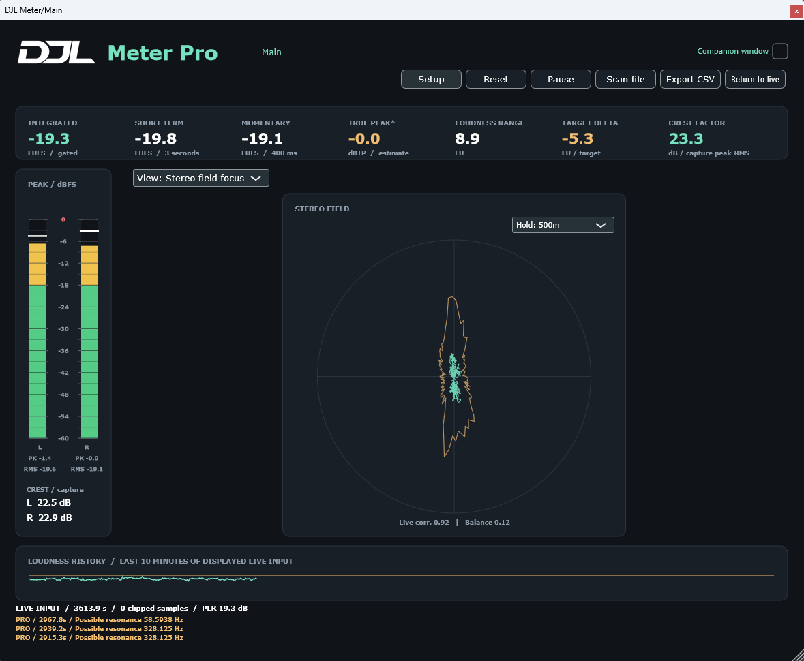Screen dimensions: 804x661
Task: Click the 'Live corr. 0.92' readout
Action: click(424, 522)
